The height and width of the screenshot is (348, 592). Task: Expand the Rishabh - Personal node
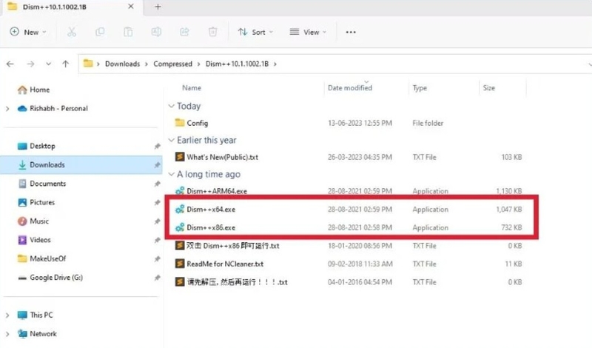pos(7,109)
